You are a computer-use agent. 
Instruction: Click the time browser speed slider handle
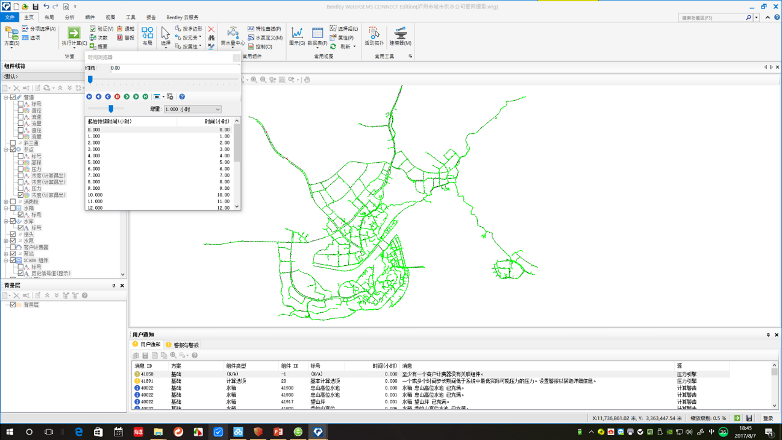tap(111, 109)
